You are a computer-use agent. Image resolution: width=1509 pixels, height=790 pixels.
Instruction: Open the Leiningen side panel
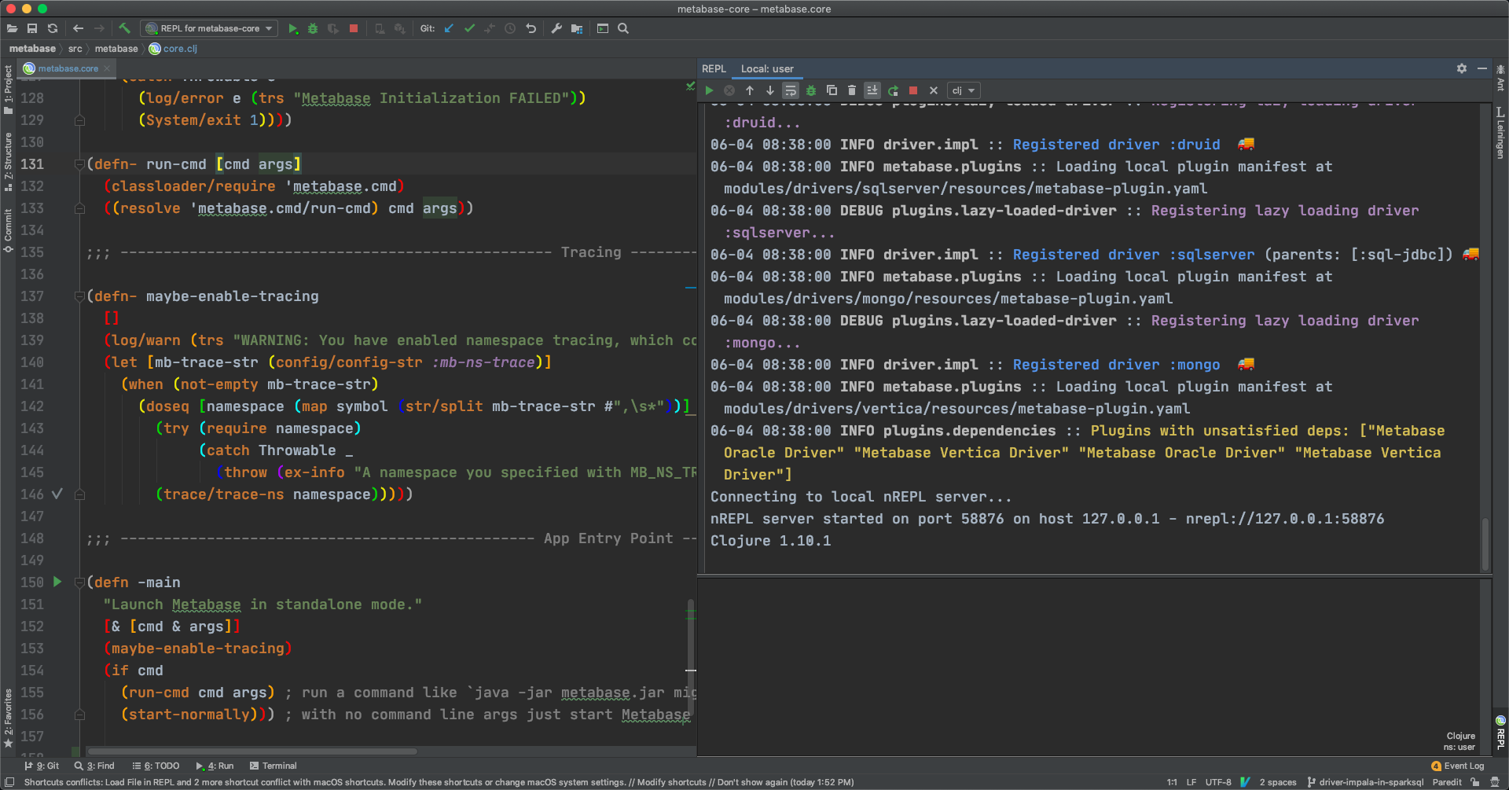1500,133
